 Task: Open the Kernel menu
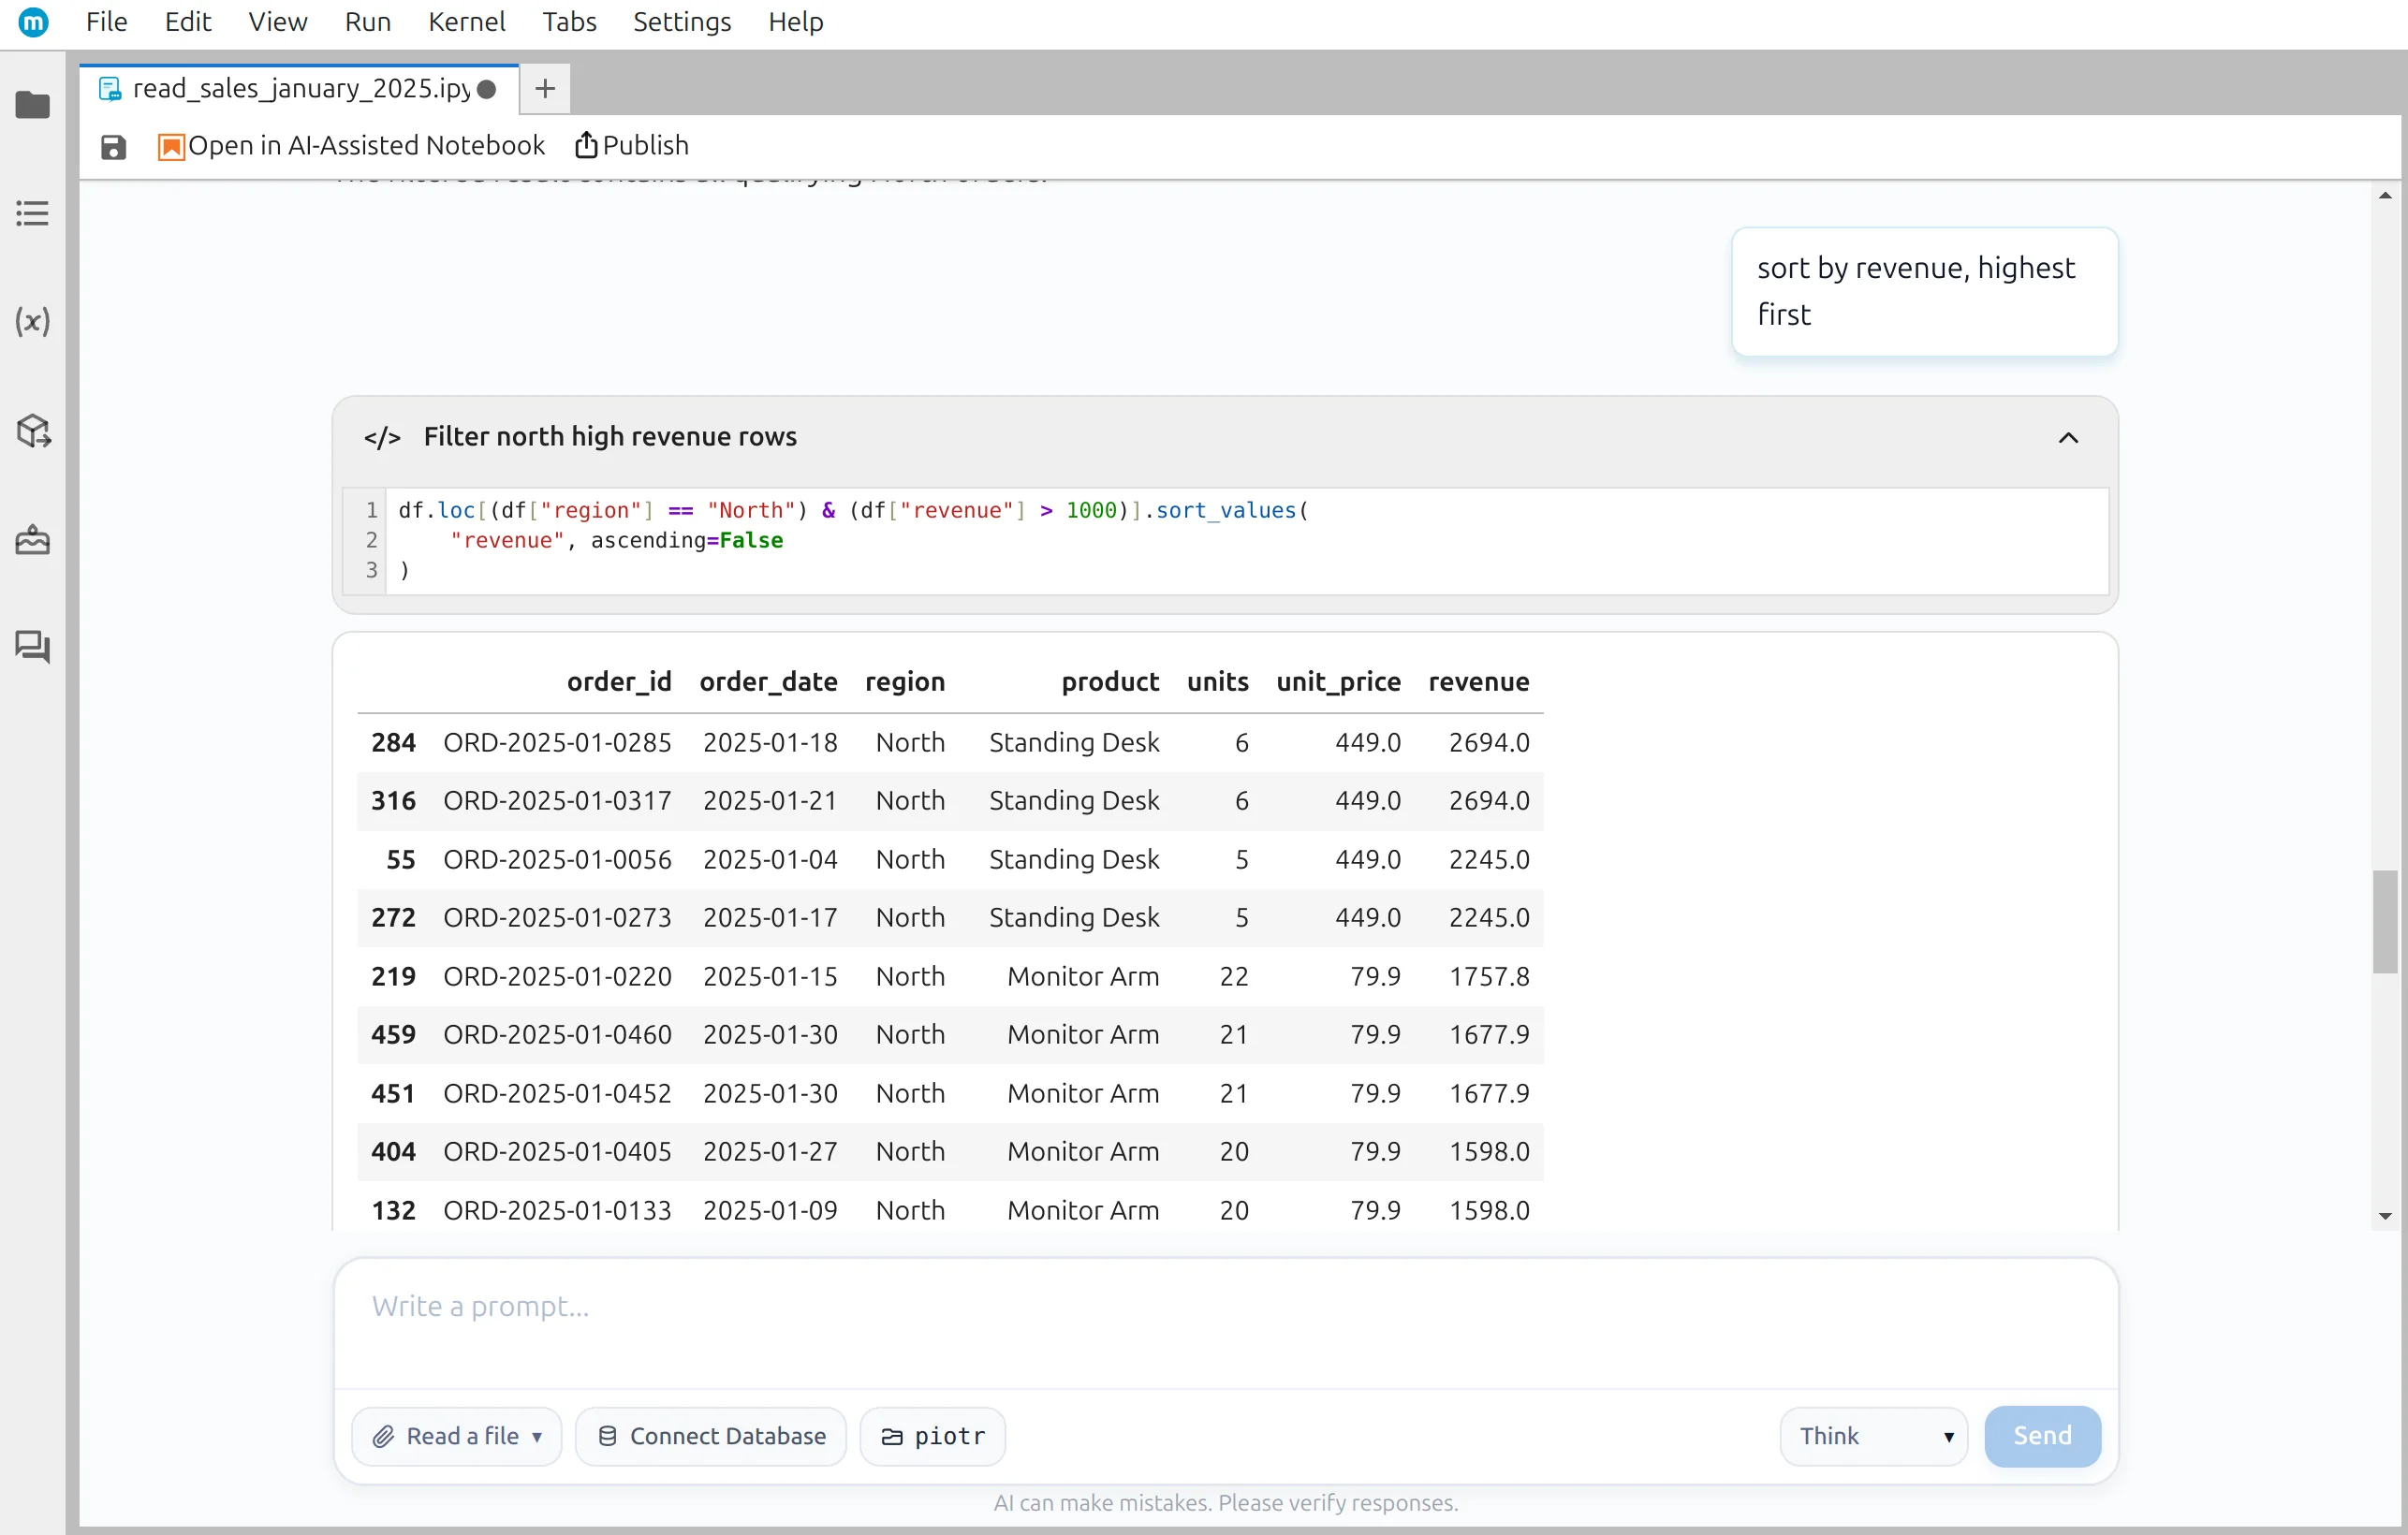click(x=466, y=22)
